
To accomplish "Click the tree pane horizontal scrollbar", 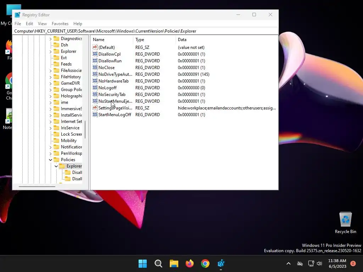I will click(37, 186).
